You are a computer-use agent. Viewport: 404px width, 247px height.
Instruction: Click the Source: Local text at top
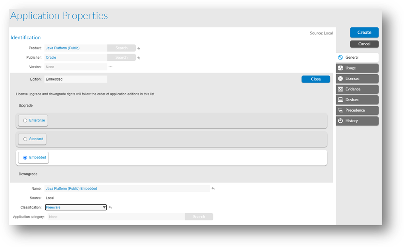[x=321, y=33]
